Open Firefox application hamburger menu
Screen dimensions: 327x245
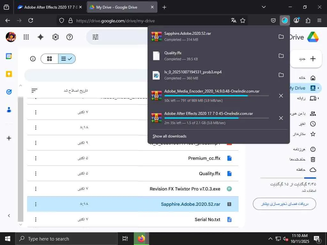pyautogui.click(x=319, y=20)
